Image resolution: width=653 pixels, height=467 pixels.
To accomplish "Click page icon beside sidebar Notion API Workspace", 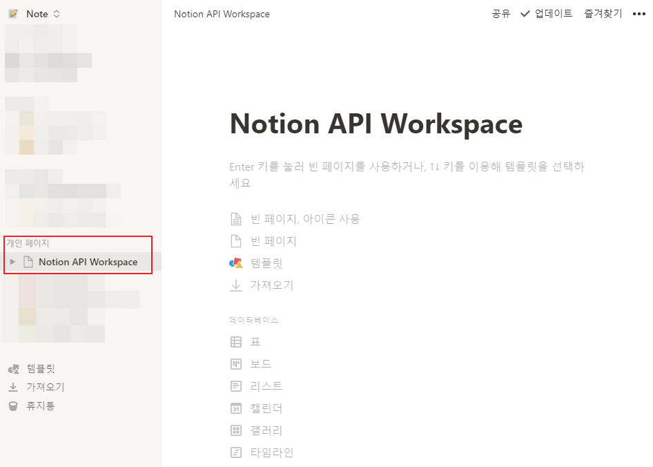I will (28, 262).
